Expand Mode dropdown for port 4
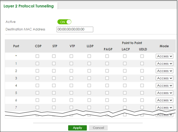This screenshot has height=132, width=178. click(164, 85)
